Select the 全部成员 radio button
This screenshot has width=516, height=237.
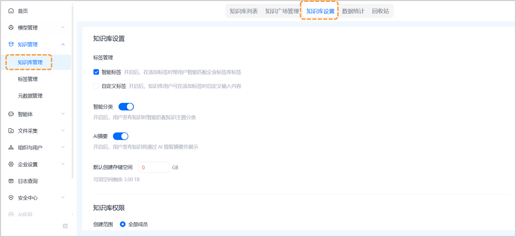click(x=123, y=224)
